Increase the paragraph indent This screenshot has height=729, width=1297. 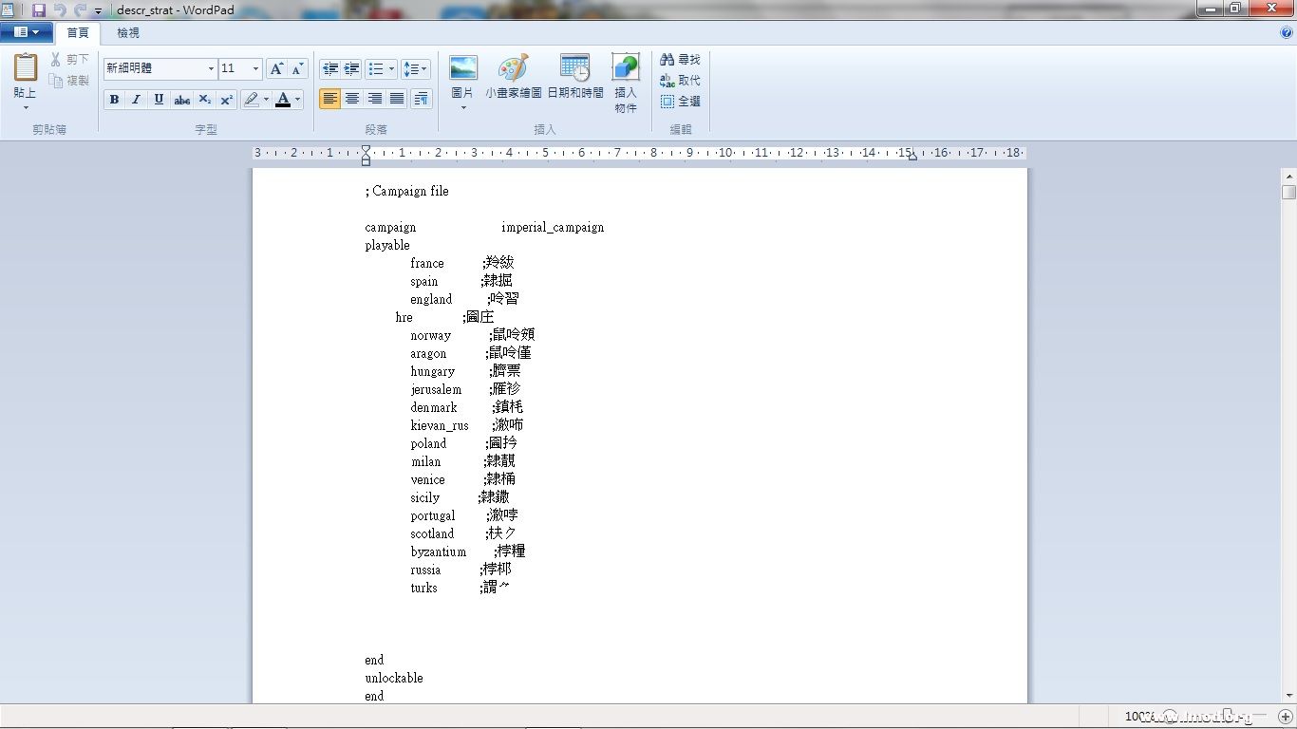pos(352,68)
